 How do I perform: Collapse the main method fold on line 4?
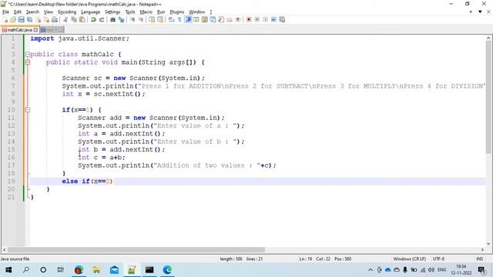point(28,62)
